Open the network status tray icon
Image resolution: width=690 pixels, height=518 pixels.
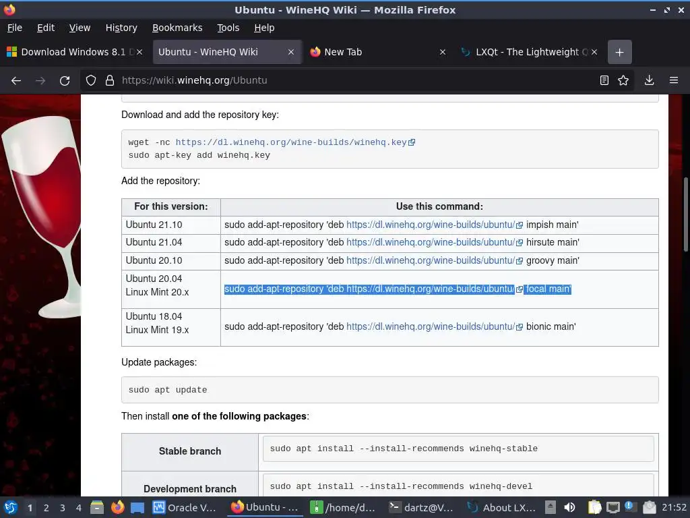tap(613, 508)
